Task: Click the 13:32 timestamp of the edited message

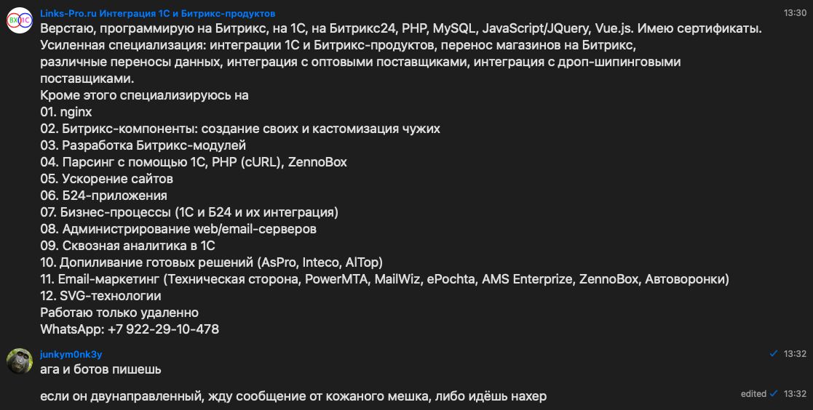Action: [x=795, y=394]
